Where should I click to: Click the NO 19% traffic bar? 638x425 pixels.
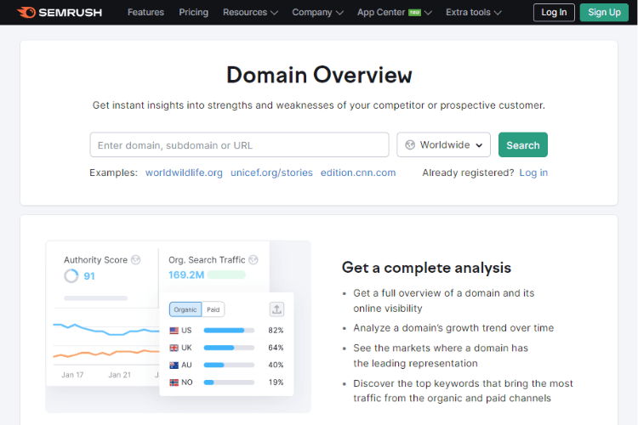(x=229, y=382)
